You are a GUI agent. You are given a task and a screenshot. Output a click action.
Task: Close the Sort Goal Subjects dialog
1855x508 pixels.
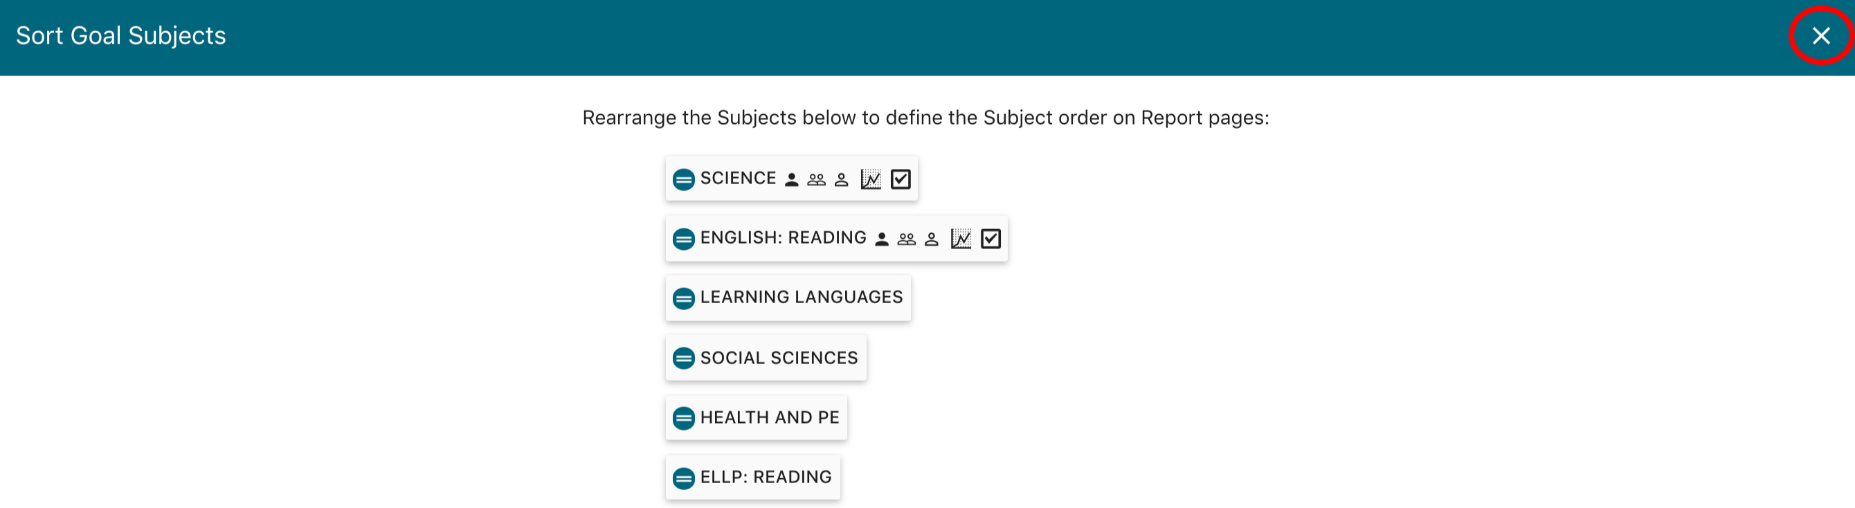tap(1820, 36)
